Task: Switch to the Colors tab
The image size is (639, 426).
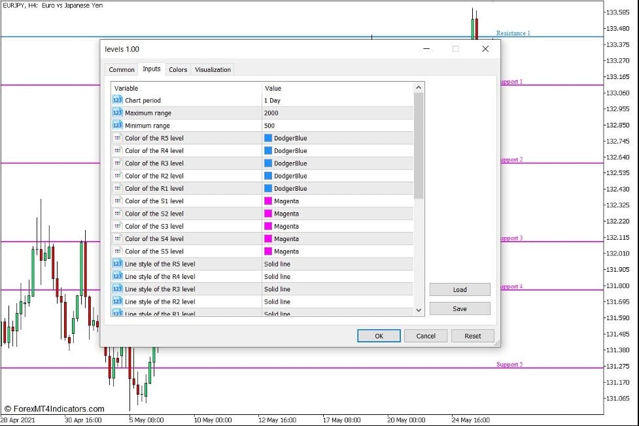Action: pos(177,69)
